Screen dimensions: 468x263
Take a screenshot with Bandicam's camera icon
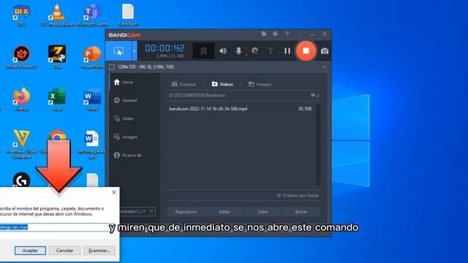click(x=325, y=51)
